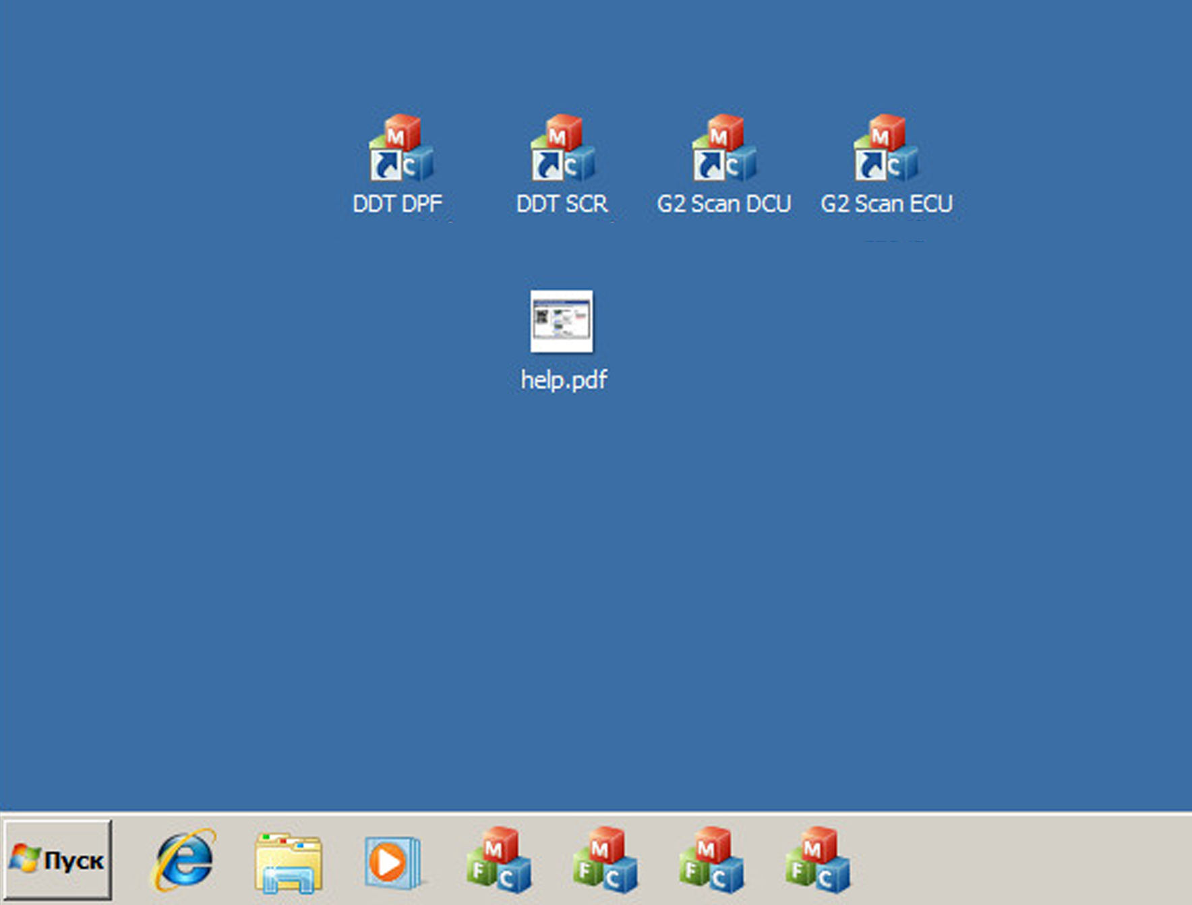
Task: Select the help.pdf file thumbnail
Action: click(x=562, y=322)
